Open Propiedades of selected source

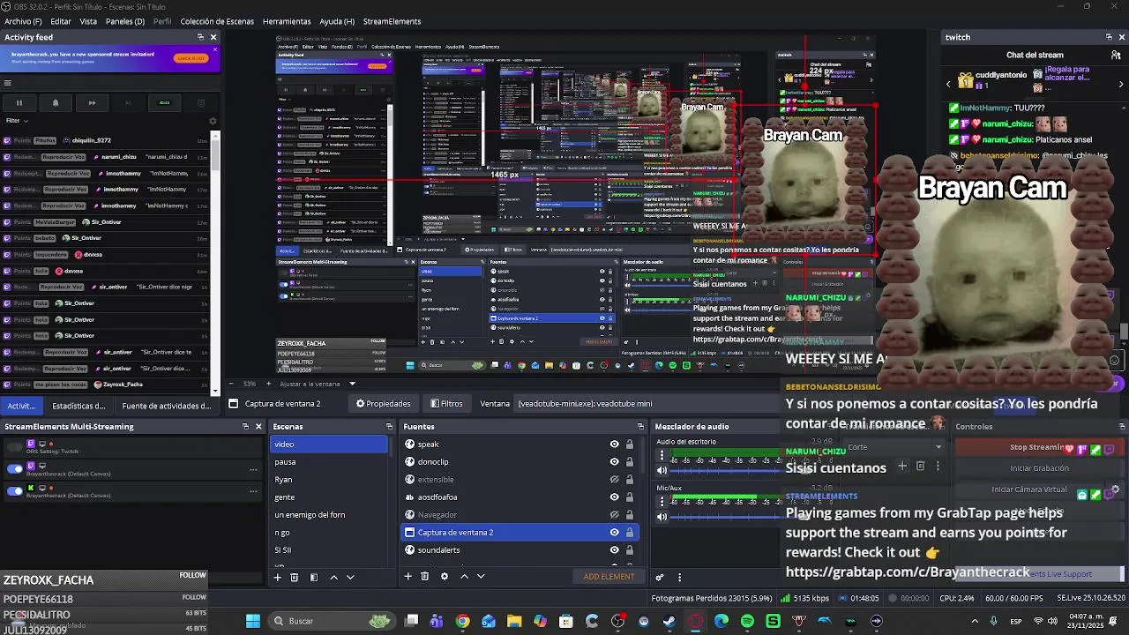[x=384, y=404]
